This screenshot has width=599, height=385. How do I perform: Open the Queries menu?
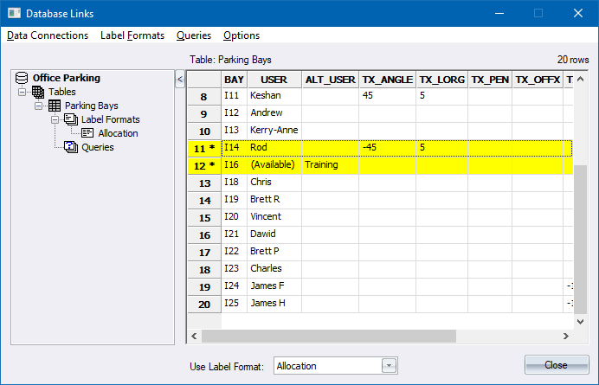click(193, 35)
